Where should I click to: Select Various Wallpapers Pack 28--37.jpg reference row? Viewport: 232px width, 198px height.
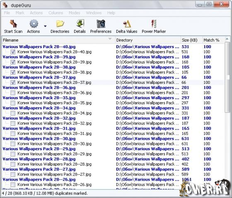click(113, 78)
